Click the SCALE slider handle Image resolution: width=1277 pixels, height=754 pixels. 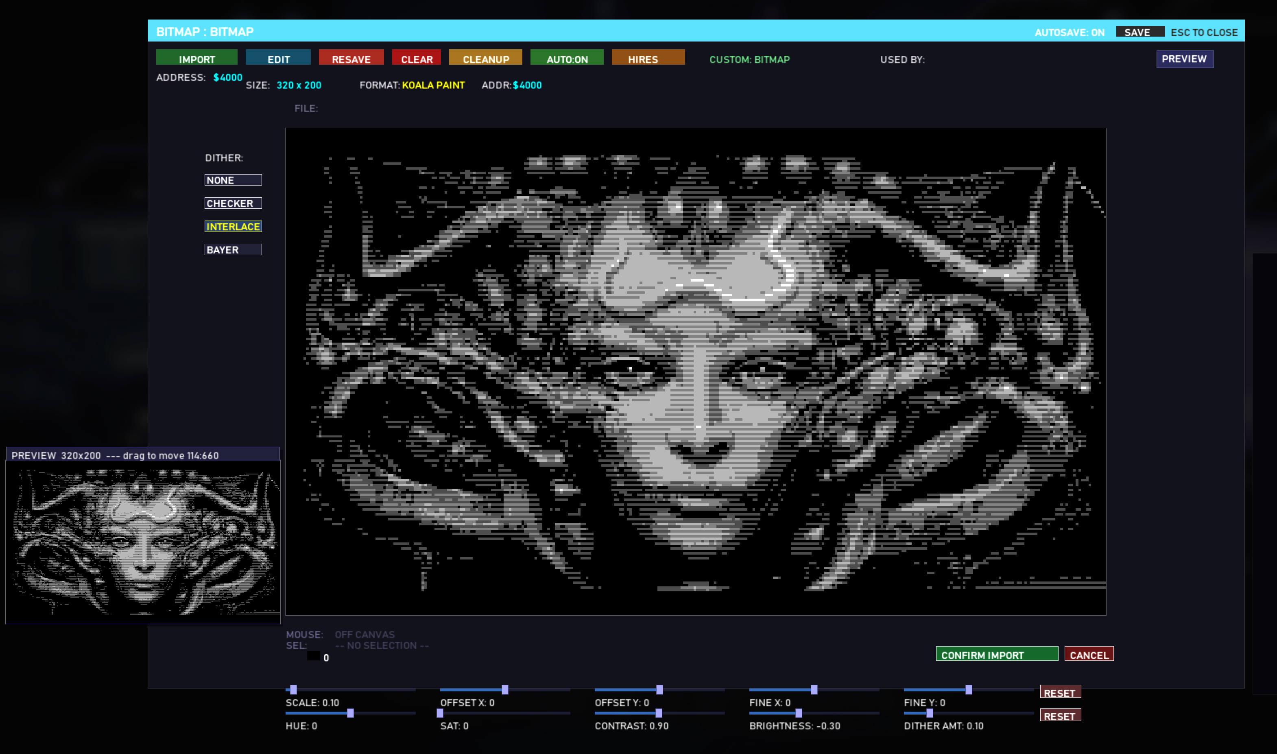click(x=294, y=690)
